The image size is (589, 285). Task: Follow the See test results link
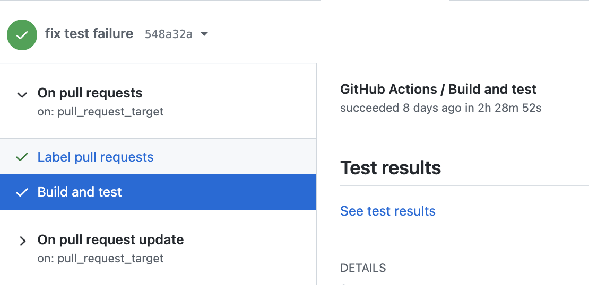387,211
